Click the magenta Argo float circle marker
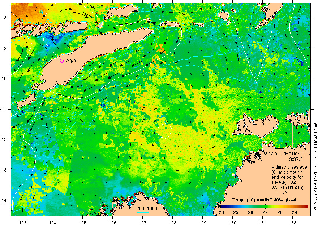Image resolution: width=318 pixels, height=227 pixels. 62,61
